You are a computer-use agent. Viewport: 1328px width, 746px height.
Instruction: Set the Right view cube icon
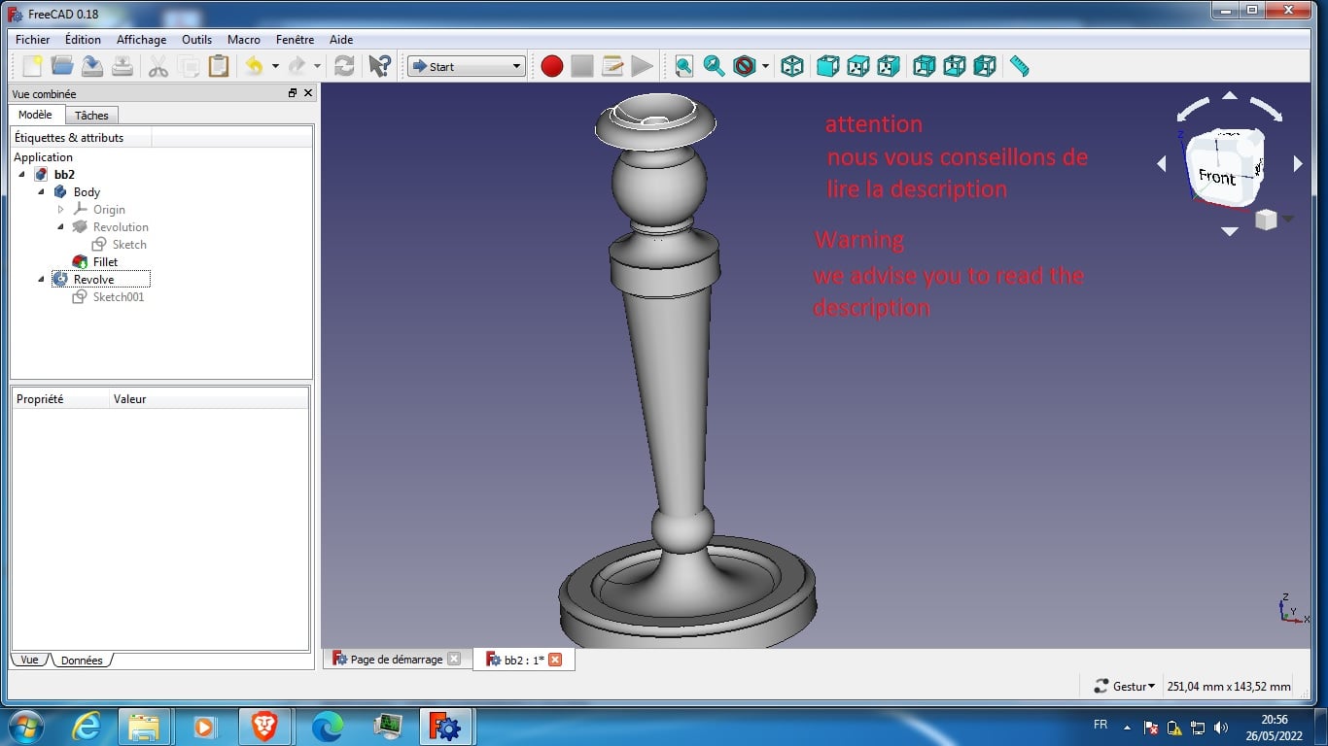pyautogui.click(x=888, y=66)
